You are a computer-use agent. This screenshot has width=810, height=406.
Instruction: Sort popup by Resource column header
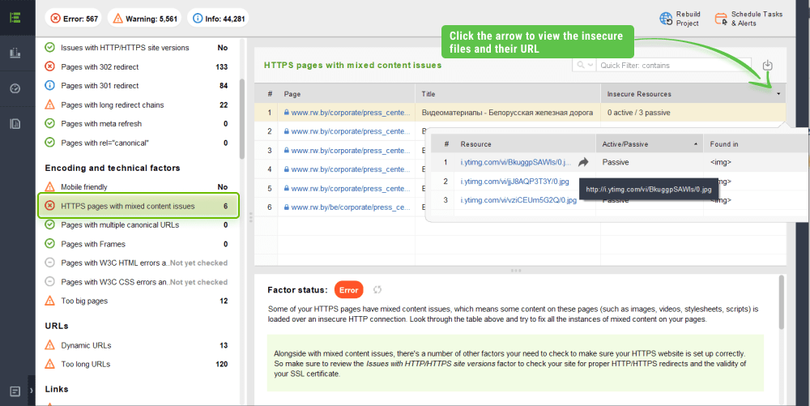point(525,144)
